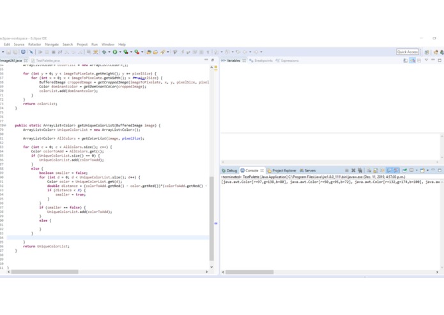Click the Open Type pencil icon
Screen dimensions: 444x315
[162, 52]
